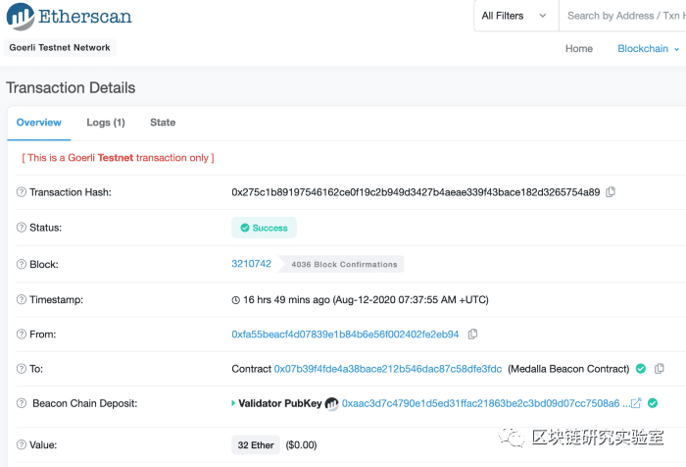
Task: Click the ($0.00) value text
Action: pos(301,445)
